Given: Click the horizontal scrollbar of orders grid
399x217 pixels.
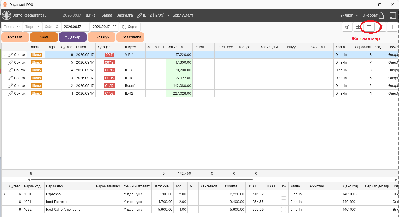Looking at the screenshot, I should pos(142,179).
